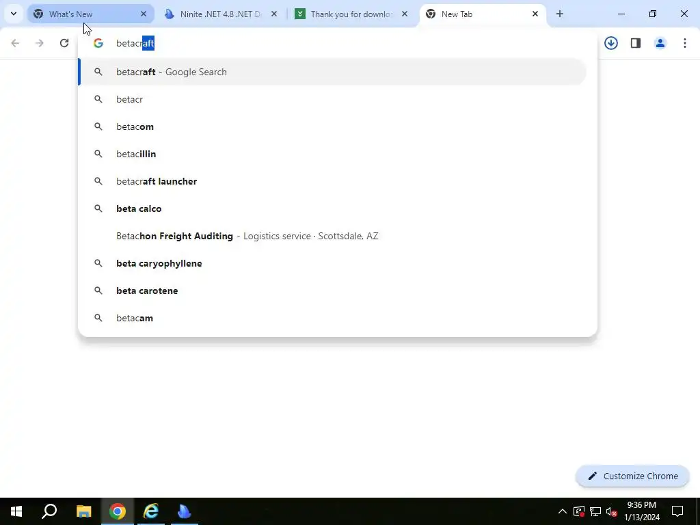
Task: Launch Internet Explorer from taskbar
Action: tap(151, 511)
